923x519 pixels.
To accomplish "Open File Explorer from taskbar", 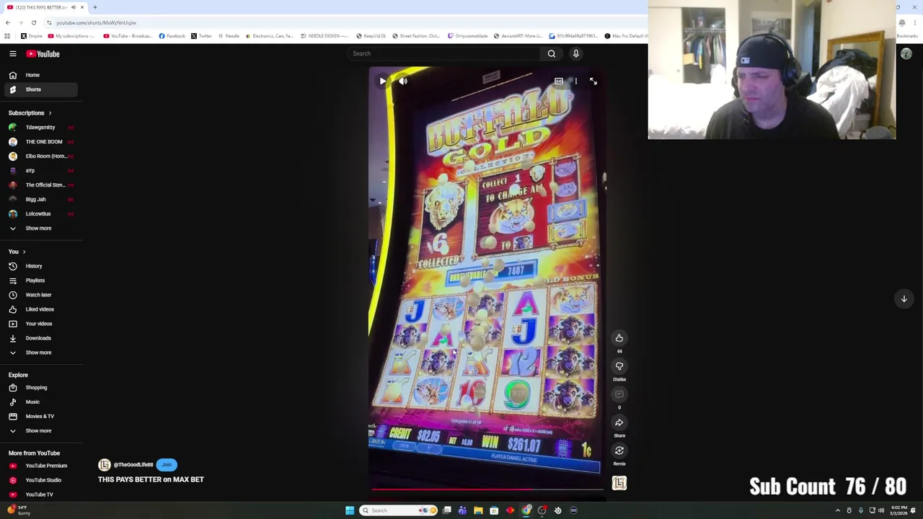I will pos(478,510).
